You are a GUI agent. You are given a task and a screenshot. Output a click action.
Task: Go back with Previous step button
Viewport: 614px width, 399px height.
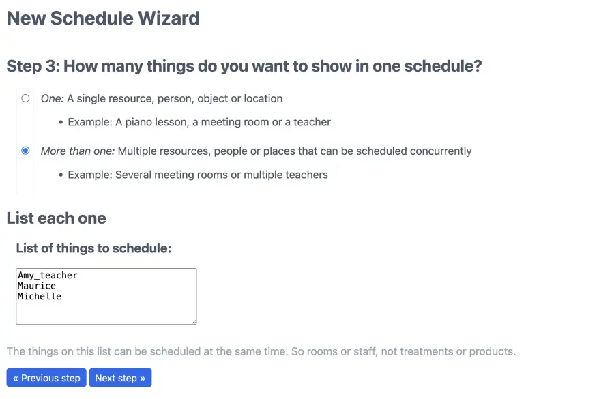click(x=46, y=378)
